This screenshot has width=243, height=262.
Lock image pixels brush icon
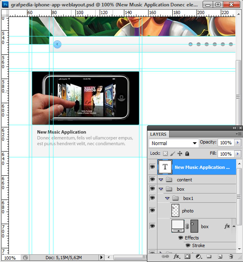[x=172, y=154]
